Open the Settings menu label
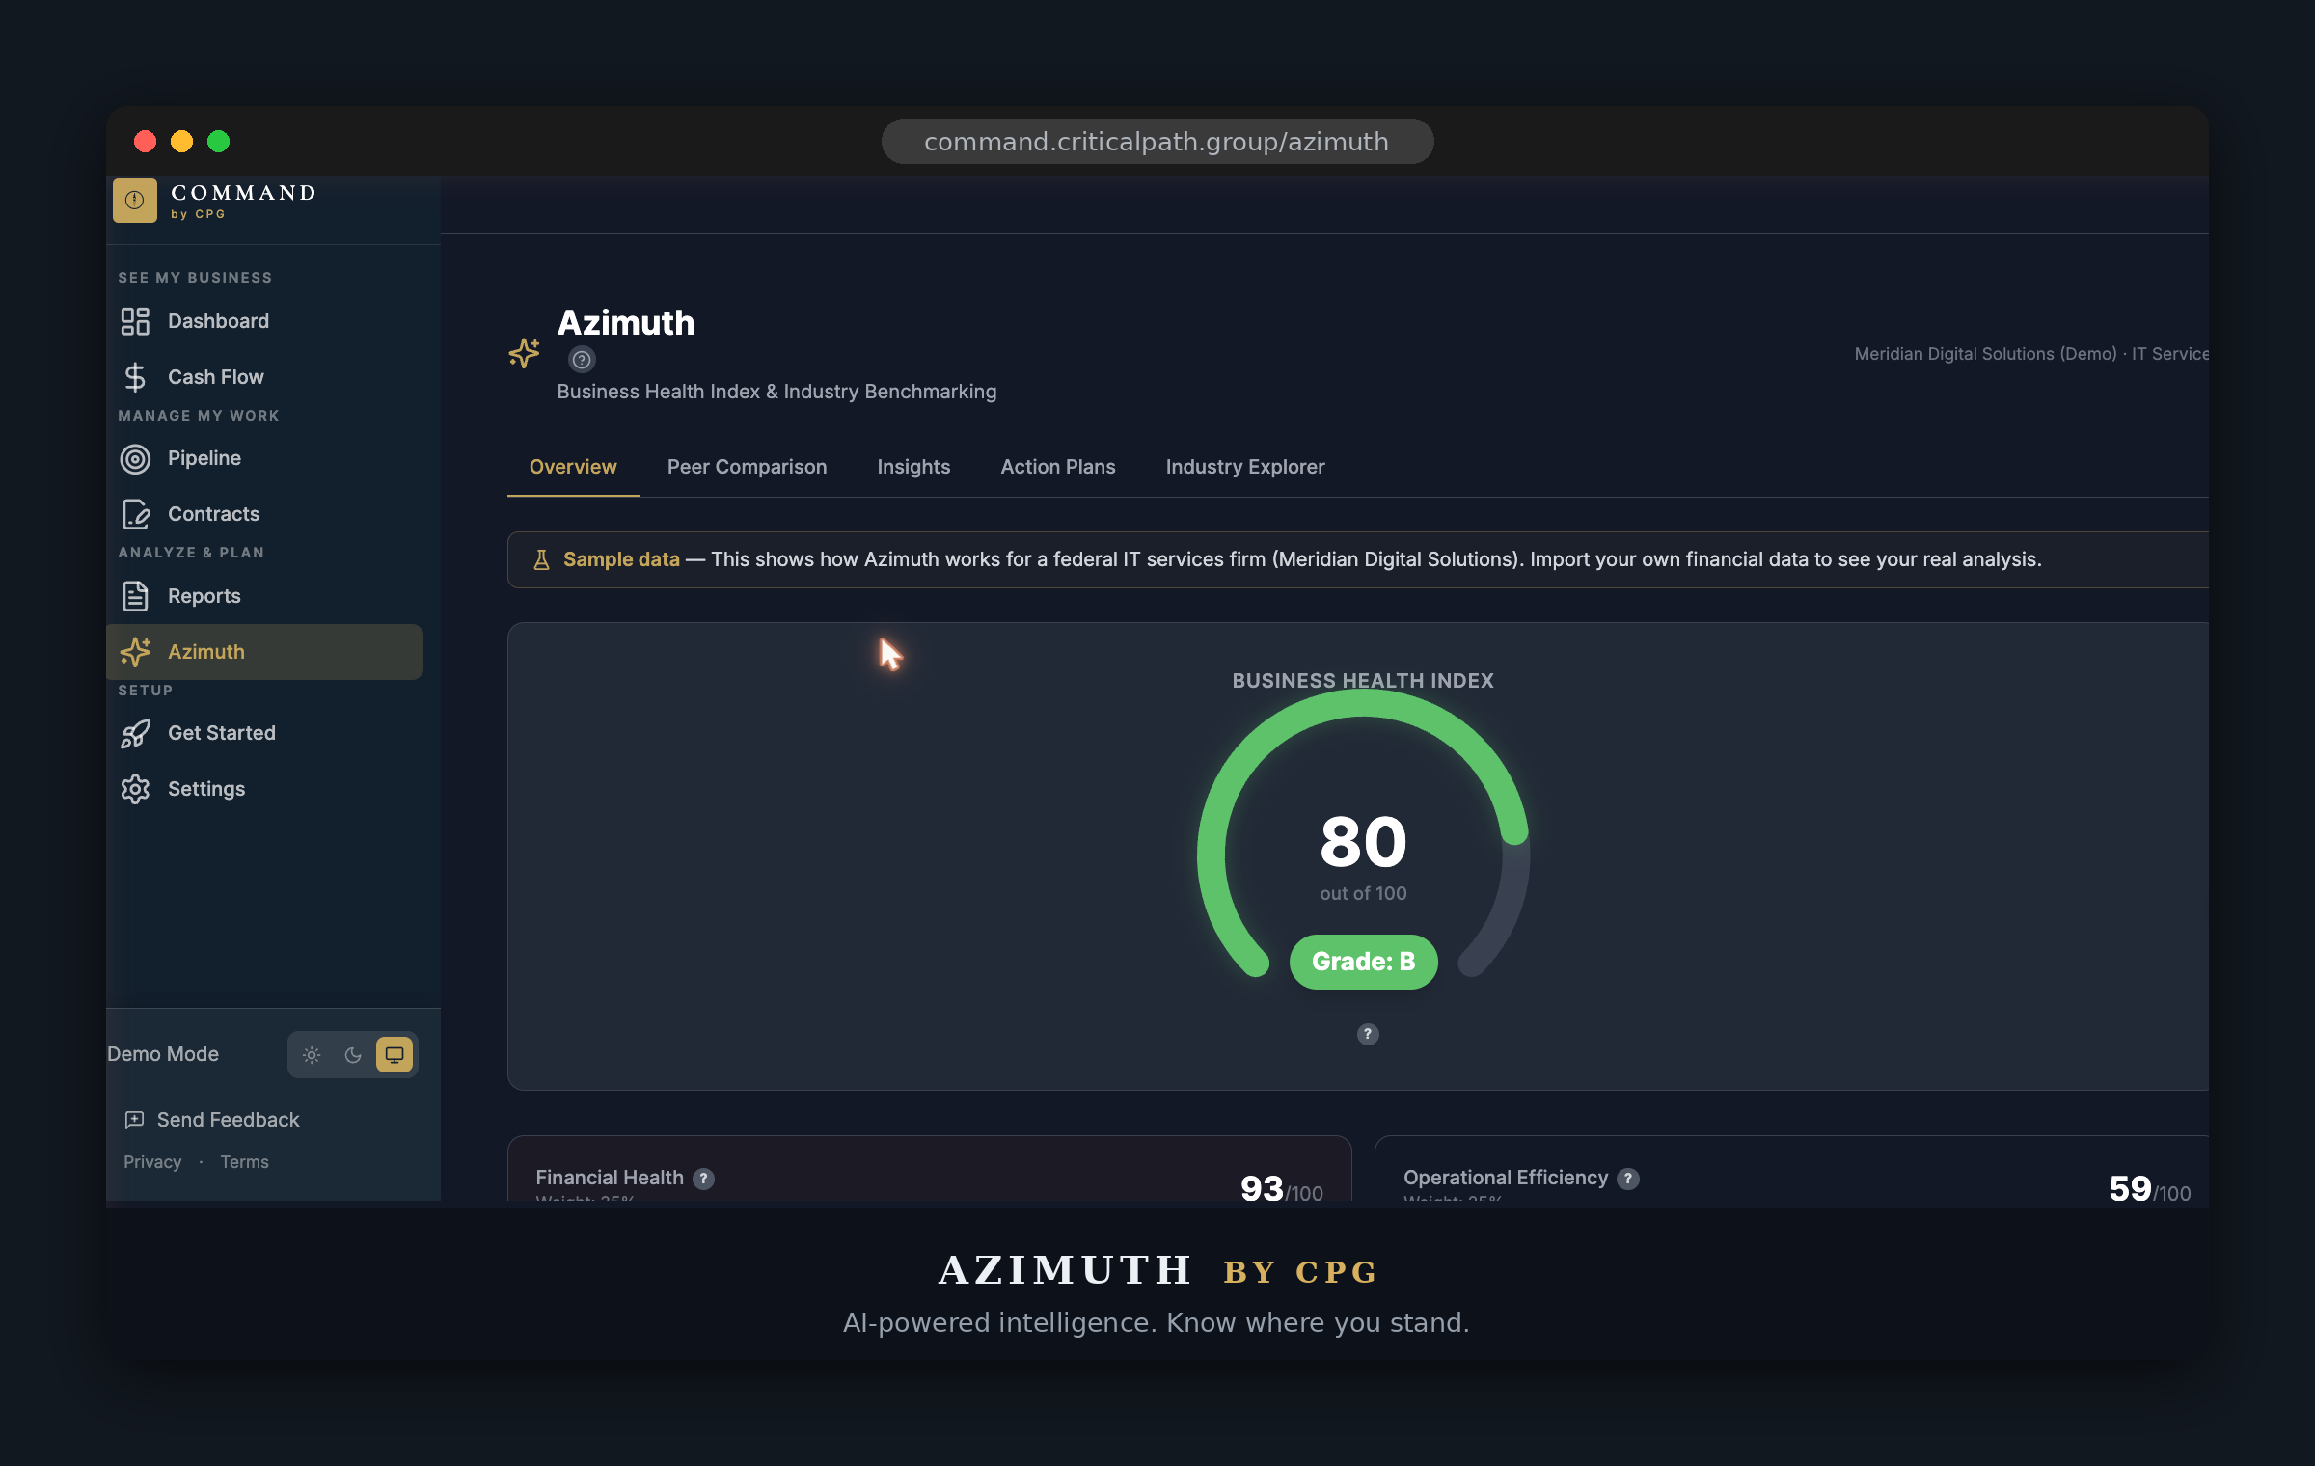2315x1466 pixels. click(x=206, y=789)
